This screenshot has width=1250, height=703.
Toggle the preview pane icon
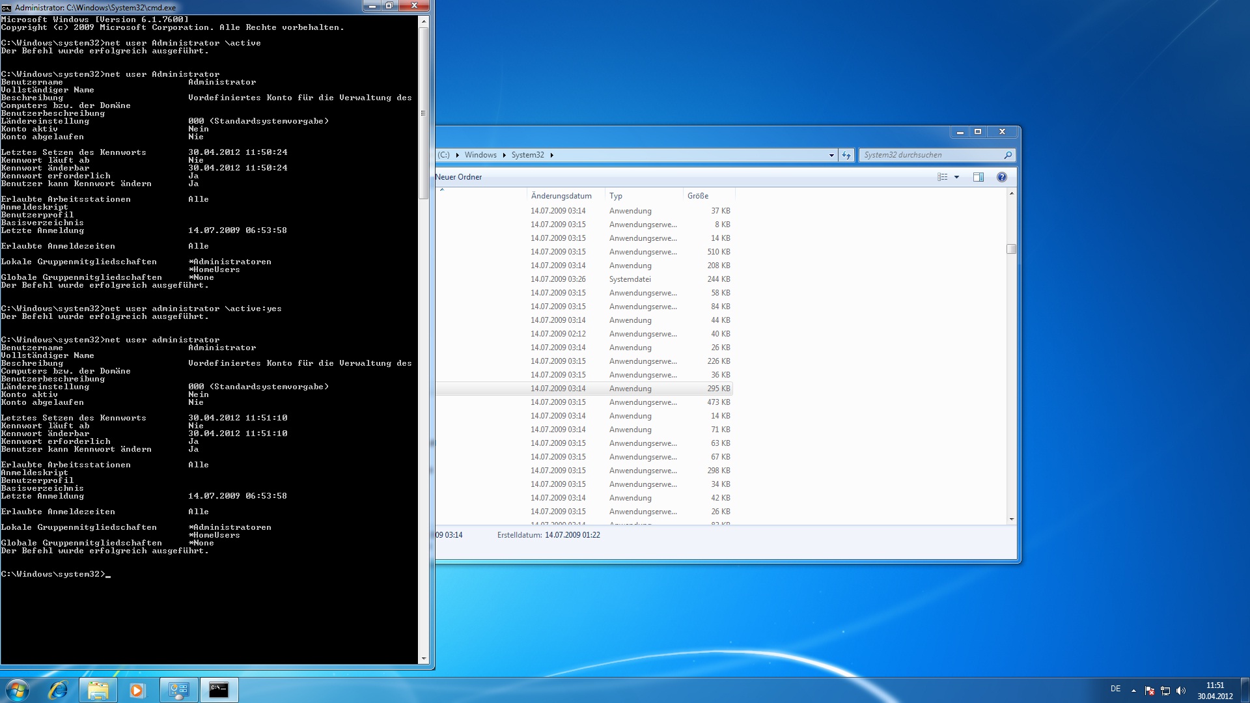[978, 177]
